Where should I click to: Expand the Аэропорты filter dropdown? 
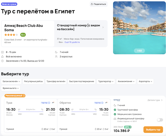pyautogui.click(x=145, y=81)
